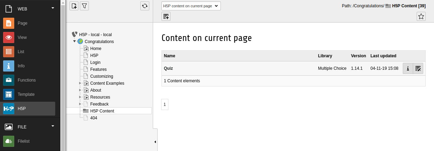Refresh the page tree
Viewport: 434px width, 151px height.
(x=145, y=6)
